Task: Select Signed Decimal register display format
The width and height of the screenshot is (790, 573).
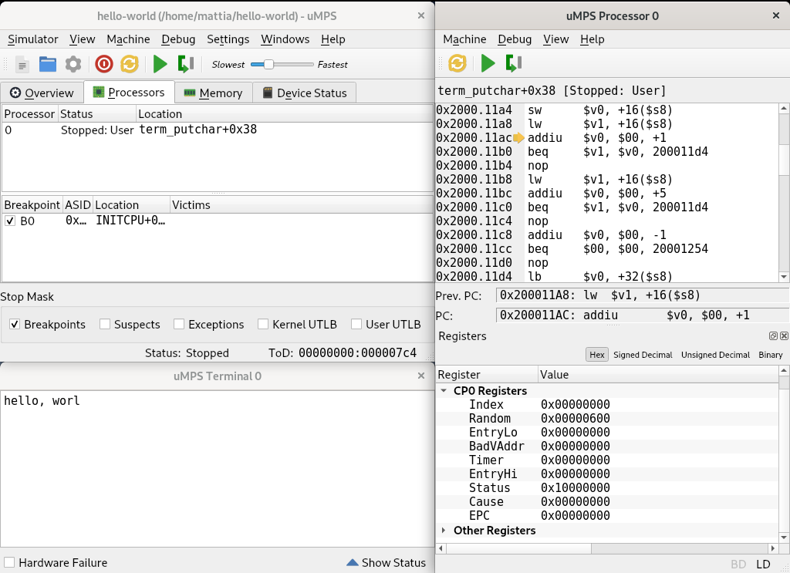Action: pos(643,355)
